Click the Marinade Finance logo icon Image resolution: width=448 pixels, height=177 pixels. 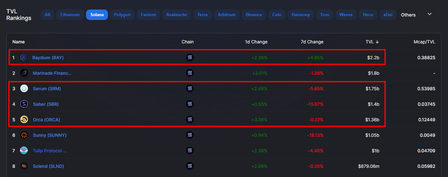coord(24,73)
